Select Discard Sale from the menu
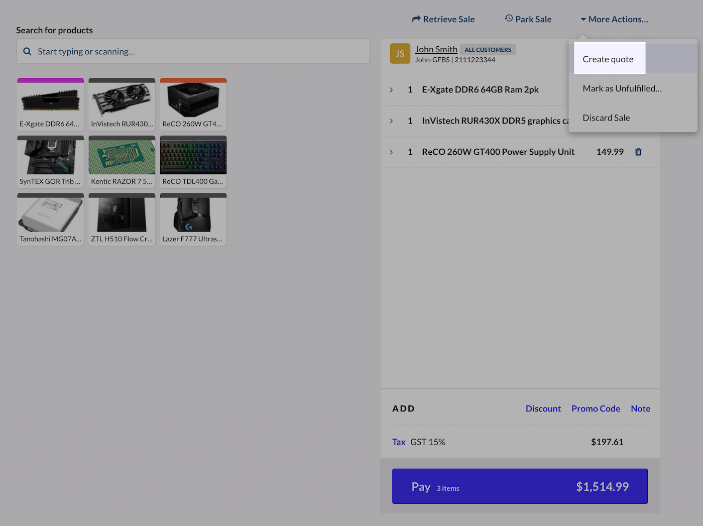The image size is (703, 526). coord(606,118)
